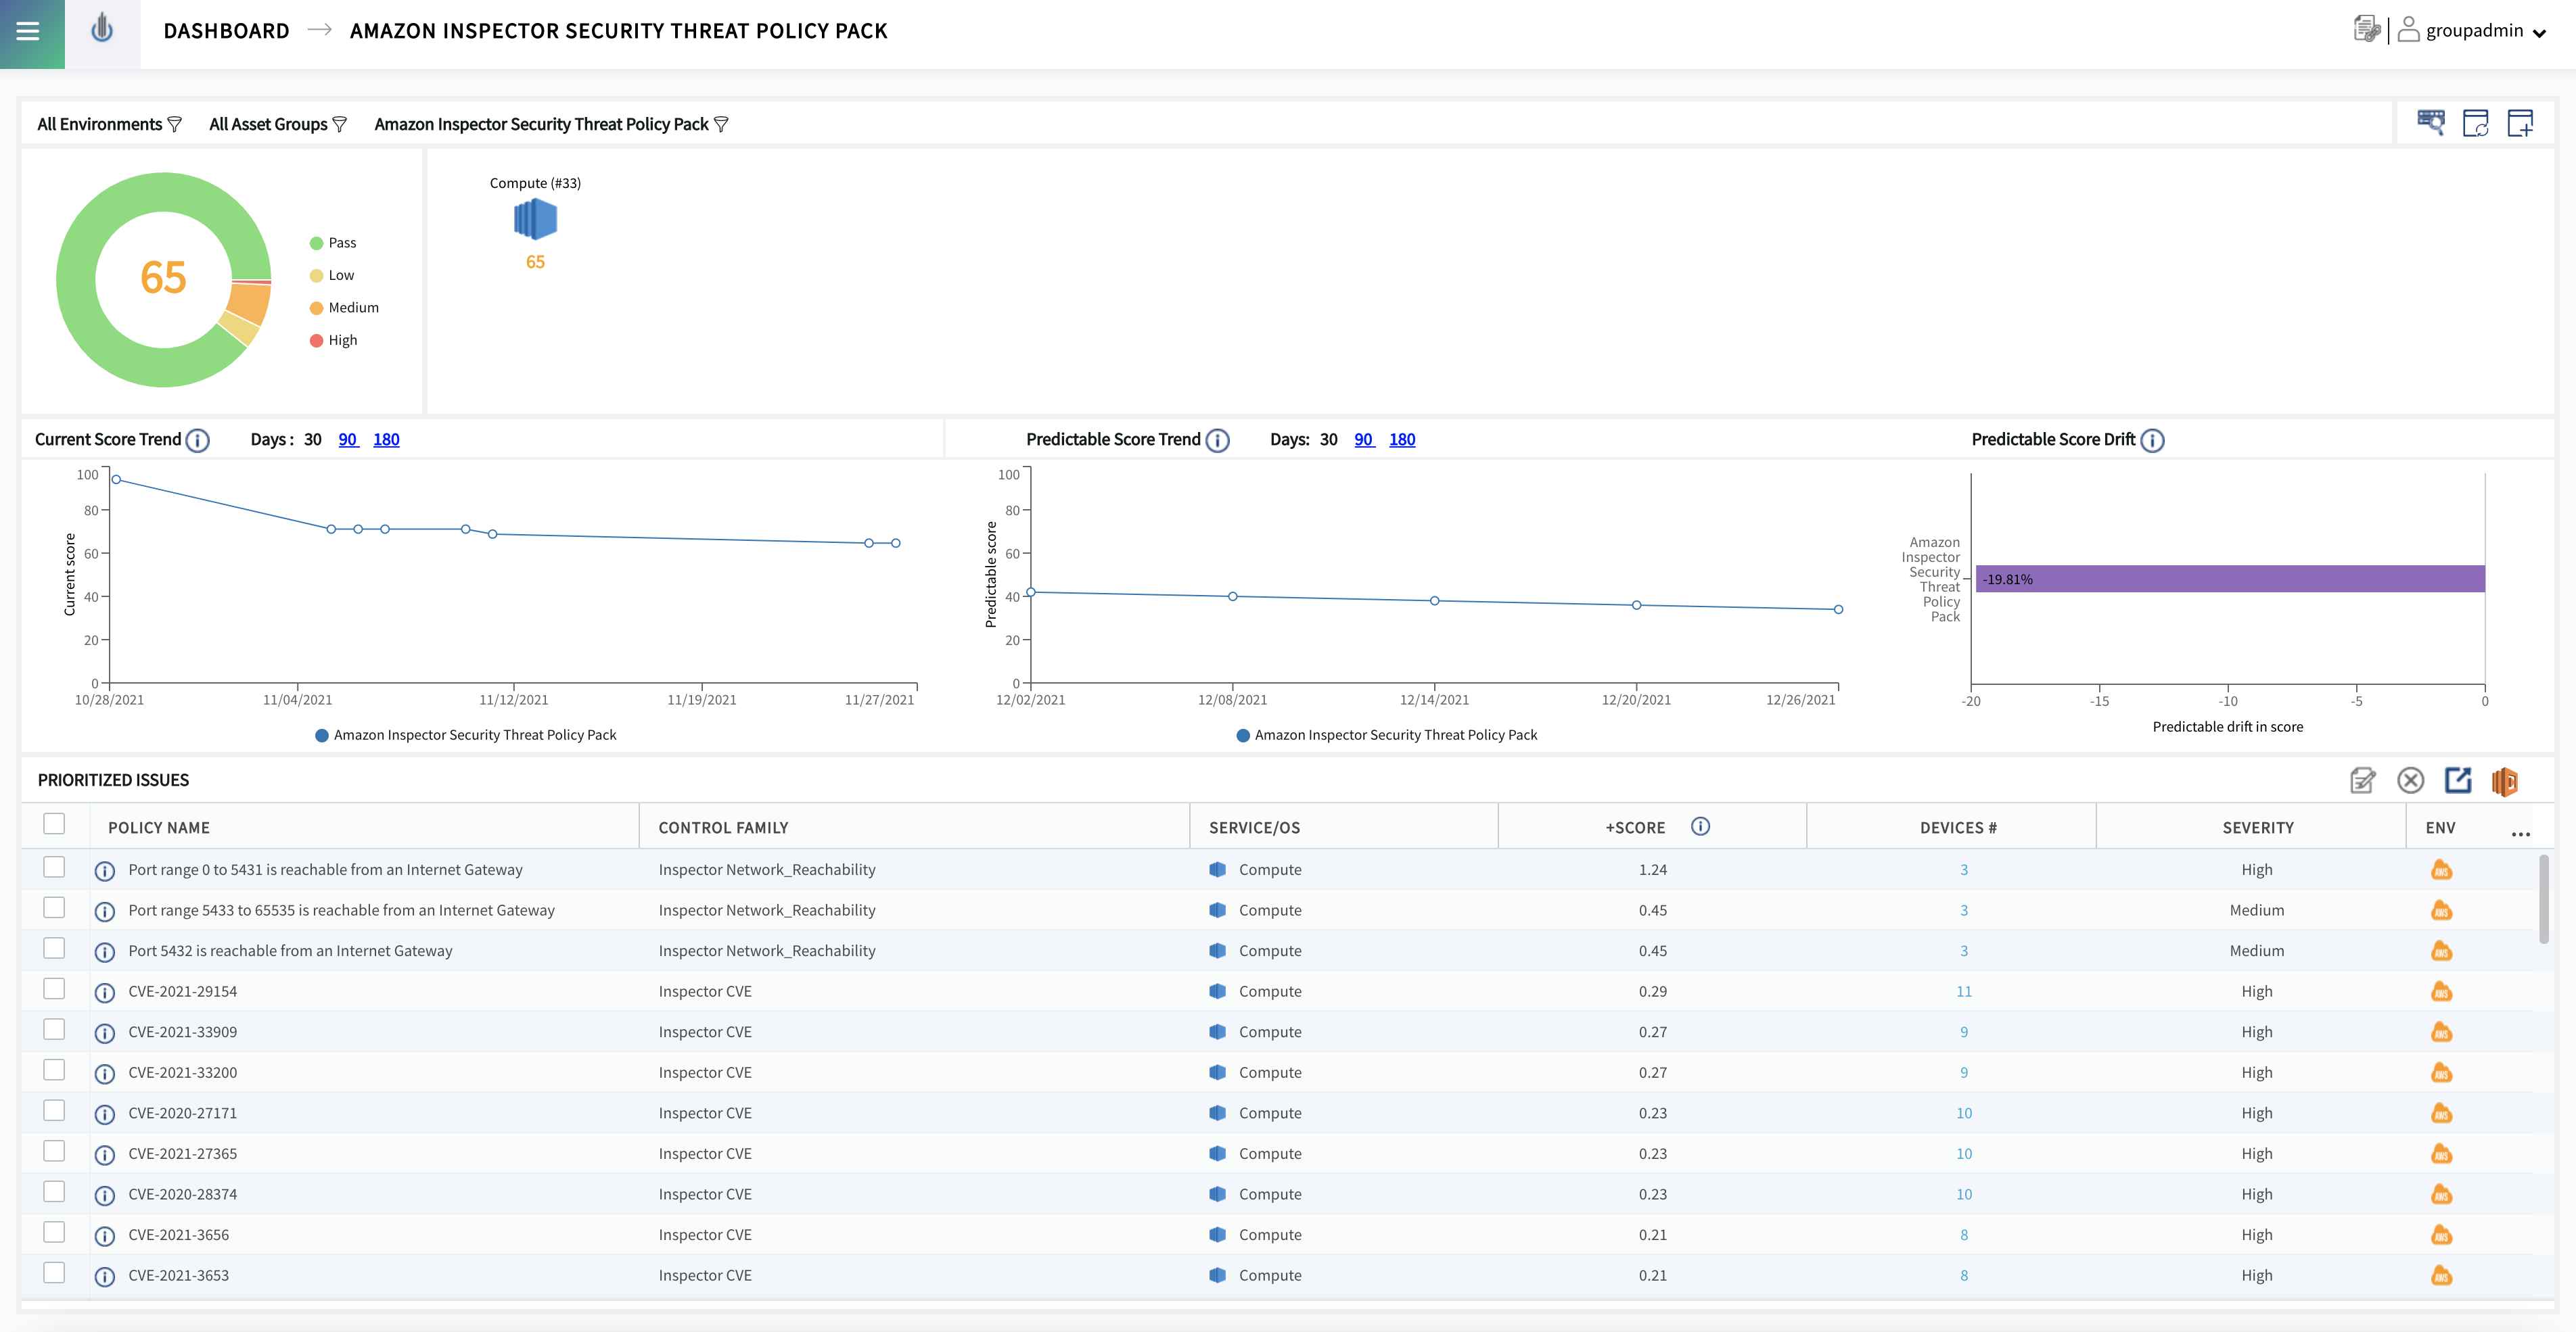Switch Current Score Trend to 90 days
Image resolution: width=2576 pixels, height=1332 pixels.
click(x=348, y=439)
